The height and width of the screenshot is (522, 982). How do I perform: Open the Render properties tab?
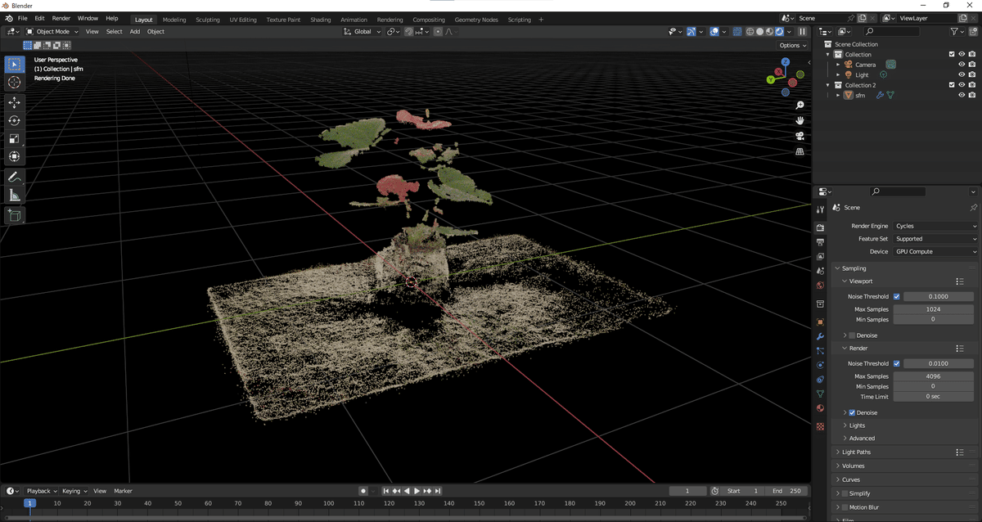click(x=820, y=227)
